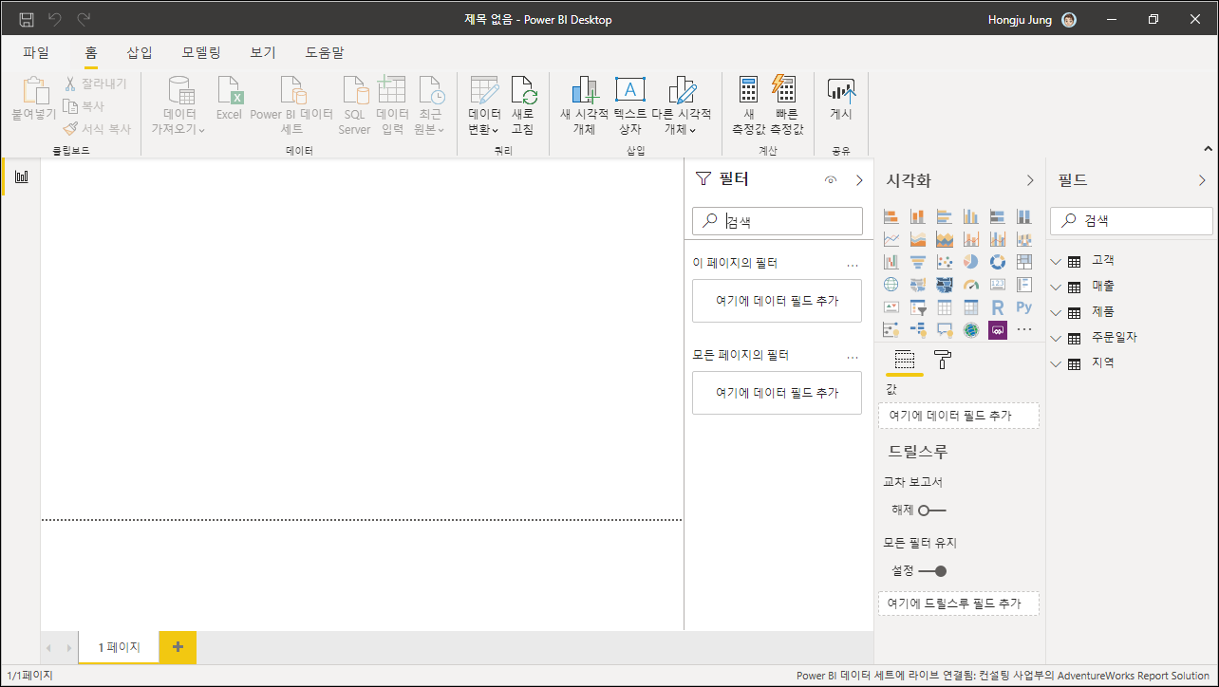Image resolution: width=1219 pixels, height=687 pixels.
Task: Open the 데이터 변환 dropdown
Action: coord(484,105)
